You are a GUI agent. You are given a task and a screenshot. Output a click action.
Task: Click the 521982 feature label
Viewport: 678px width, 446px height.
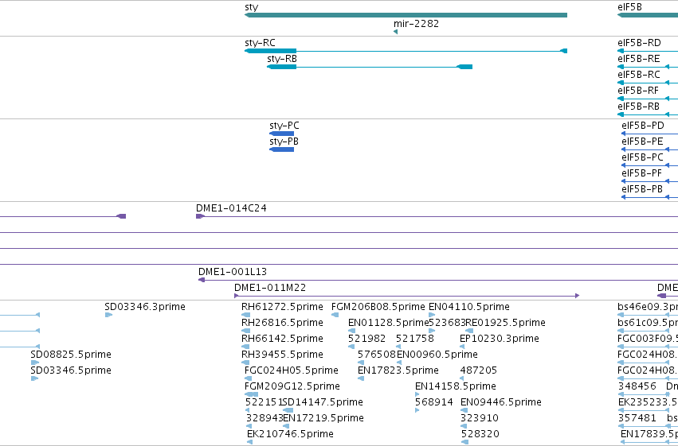tap(366, 339)
